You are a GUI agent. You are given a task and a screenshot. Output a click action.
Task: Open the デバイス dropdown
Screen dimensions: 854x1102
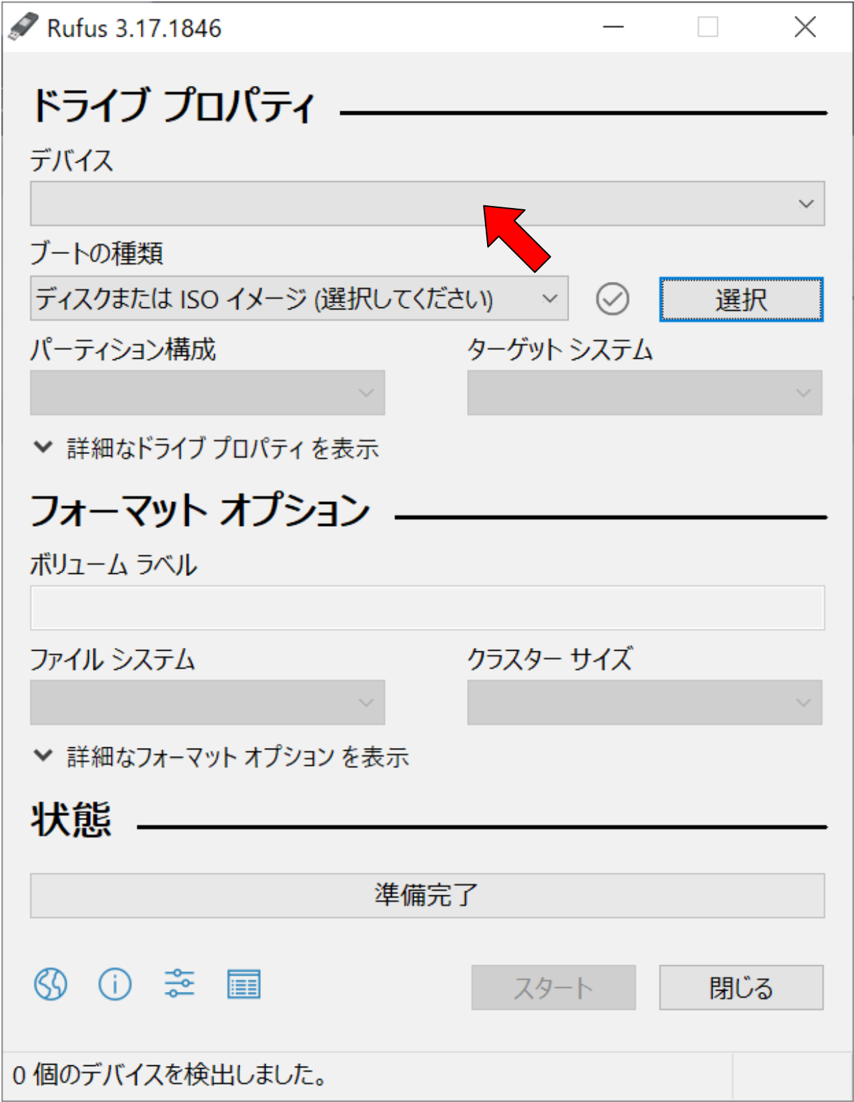pyautogui.click(x=427, y=203)
